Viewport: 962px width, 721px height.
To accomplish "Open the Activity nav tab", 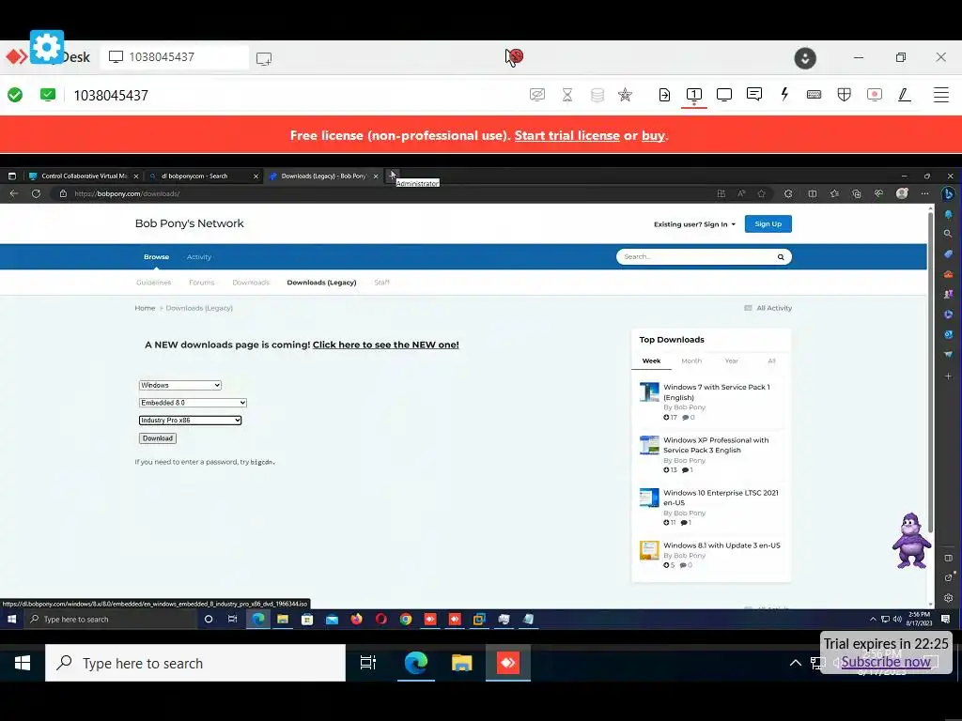I will coord(199,257).
